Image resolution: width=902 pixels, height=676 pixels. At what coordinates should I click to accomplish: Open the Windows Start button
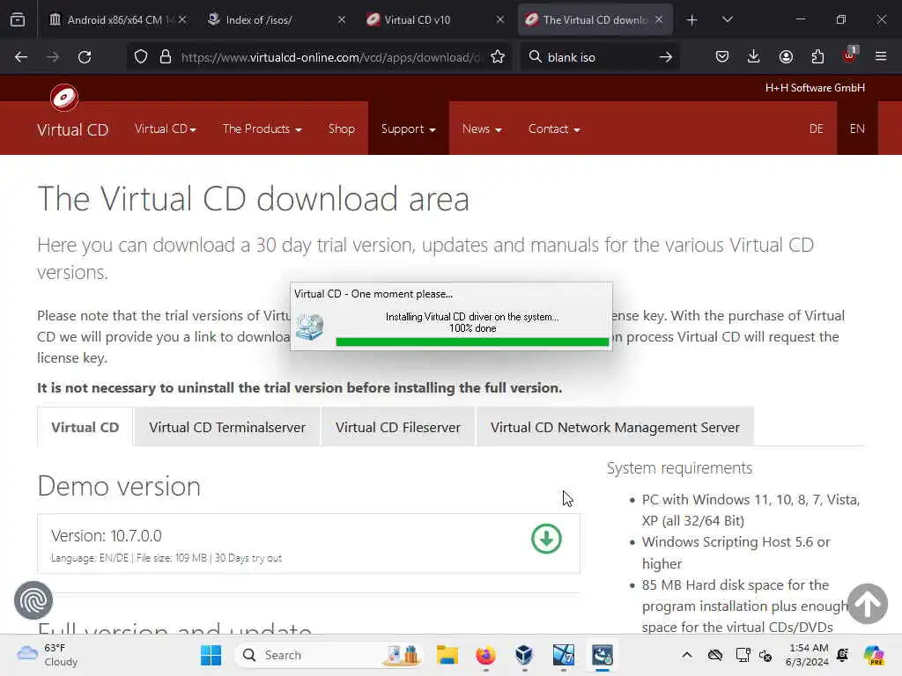pos(211,655)
